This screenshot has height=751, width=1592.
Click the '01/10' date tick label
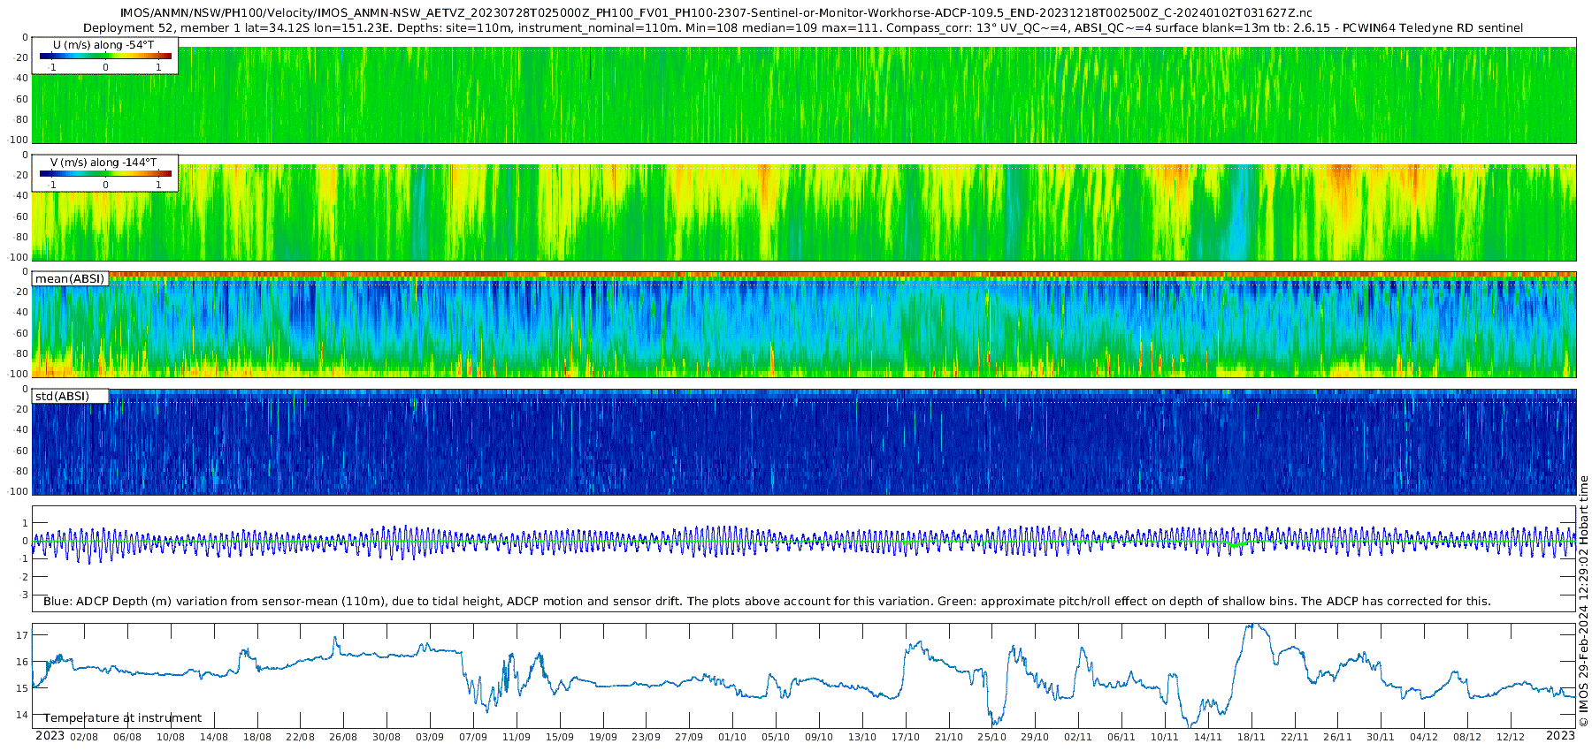coord(732,737)
